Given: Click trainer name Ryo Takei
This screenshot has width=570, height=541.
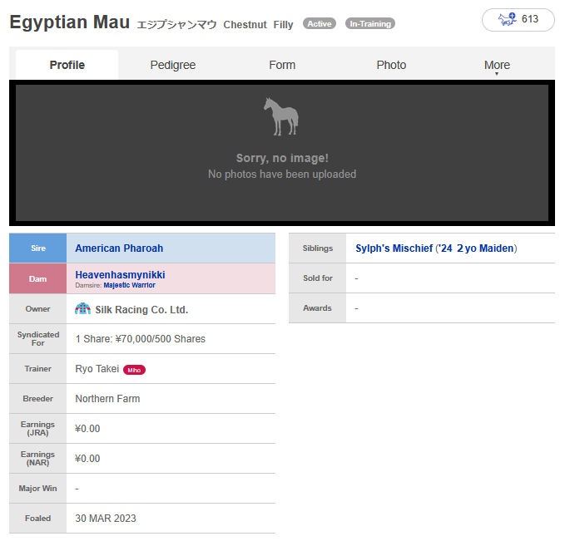Looking at the screenshot, I should point(97,369).
